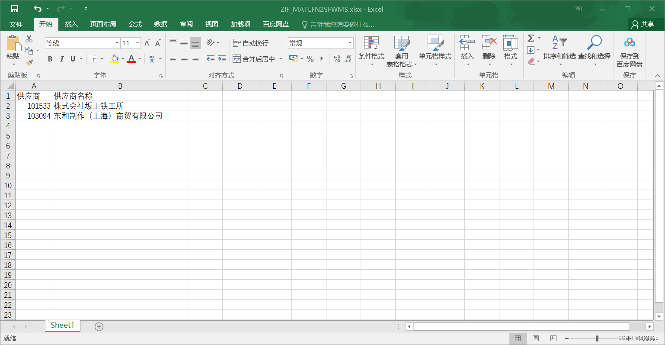Toggle Bold formatting
Image resolution: width=665 pixels, height=345 pixels.
[x=50, y=59]
